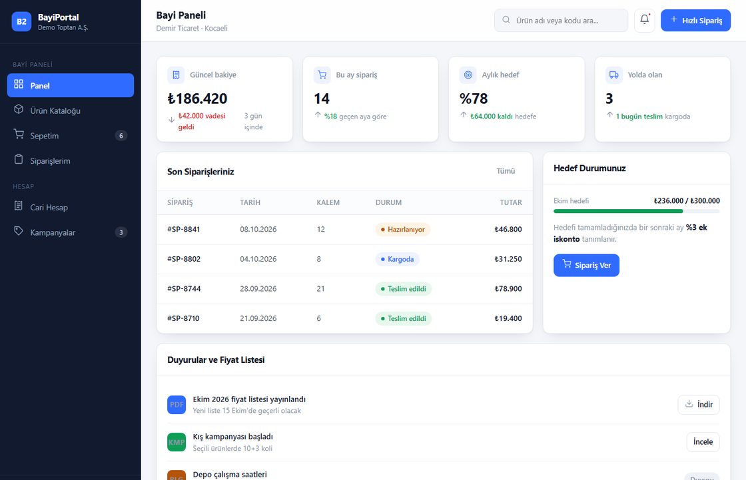Click the ₺186.420 balance value

(x=197, y=99)
